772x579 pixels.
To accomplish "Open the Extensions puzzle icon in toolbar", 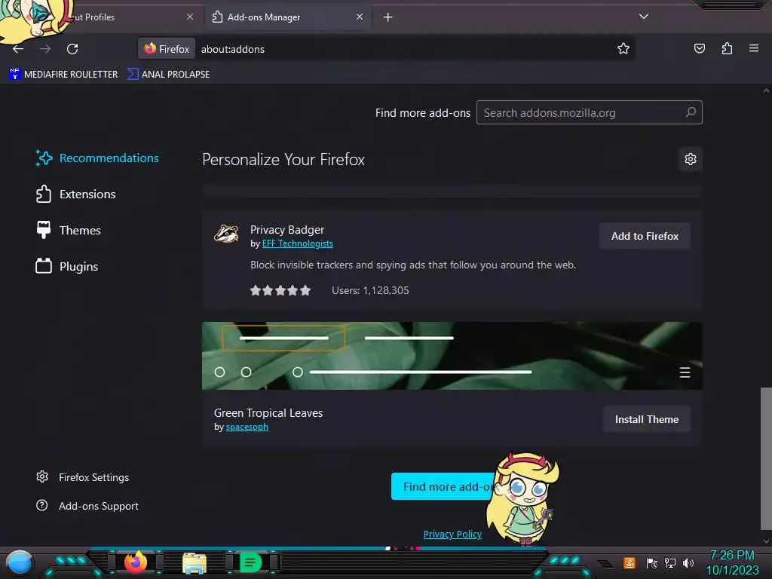I will click(727, 48).
